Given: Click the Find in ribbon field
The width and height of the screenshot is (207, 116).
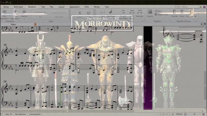Looking at the screenshot, I should click(x=187, y=7).
